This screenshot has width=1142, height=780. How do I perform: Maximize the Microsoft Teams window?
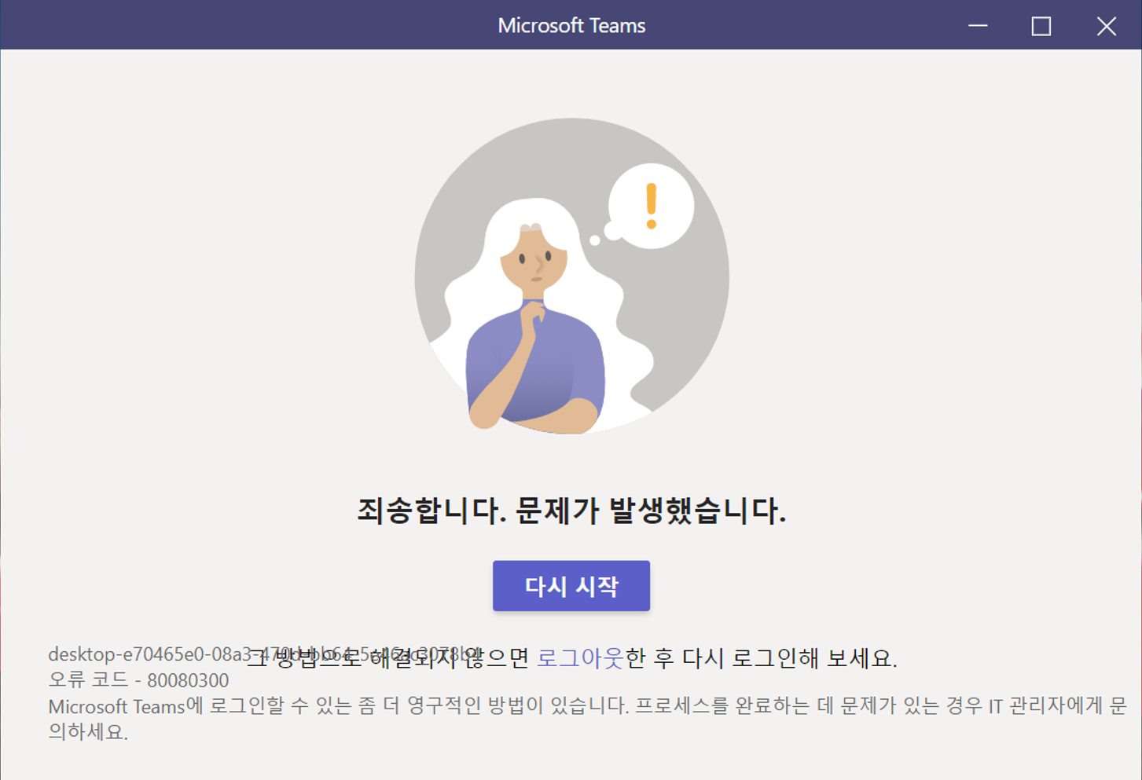click(x=1041, y=25)
